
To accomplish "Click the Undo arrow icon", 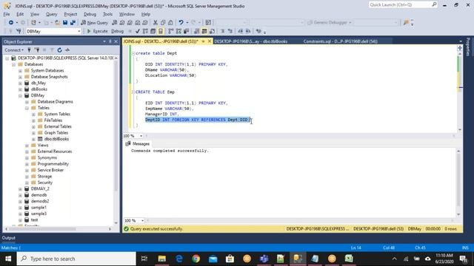I will [x=181, y=23].
